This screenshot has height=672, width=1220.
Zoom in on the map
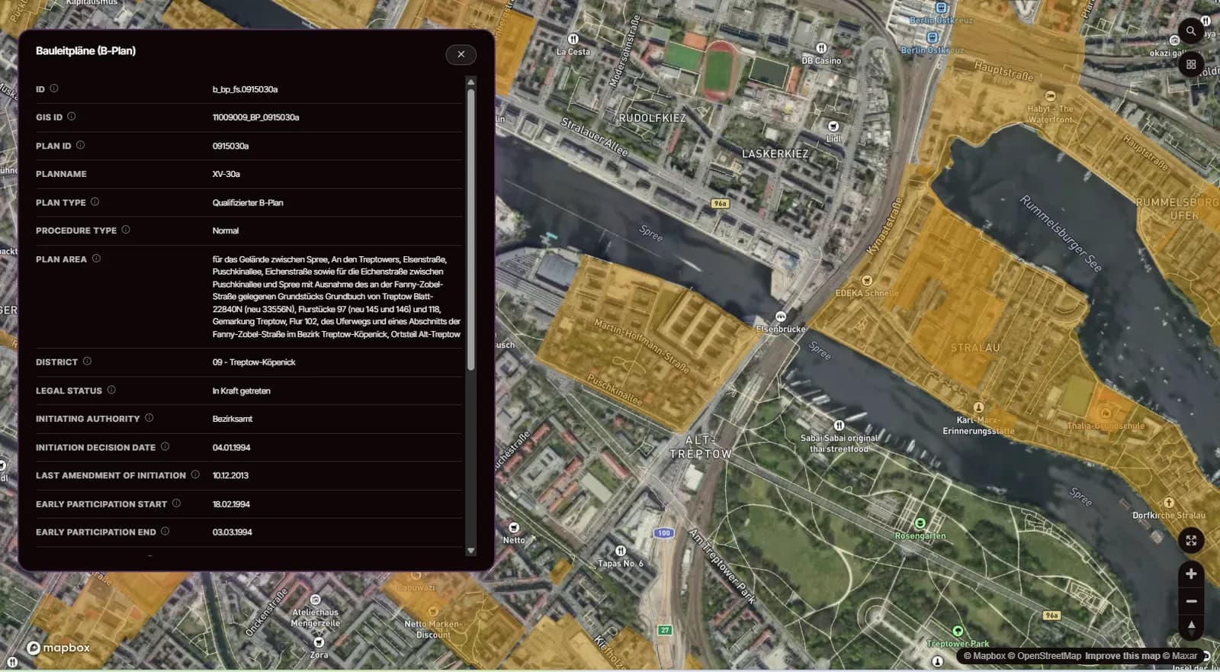coord(1190,574)
